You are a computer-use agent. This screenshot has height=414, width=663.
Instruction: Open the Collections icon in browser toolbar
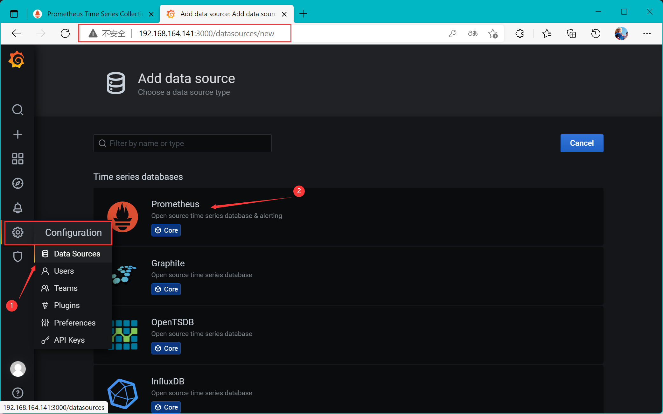pyautogui.click(x=571, y=33)
